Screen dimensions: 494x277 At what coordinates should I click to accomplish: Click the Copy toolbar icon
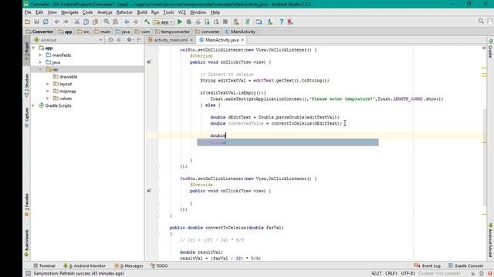[86, 22]
